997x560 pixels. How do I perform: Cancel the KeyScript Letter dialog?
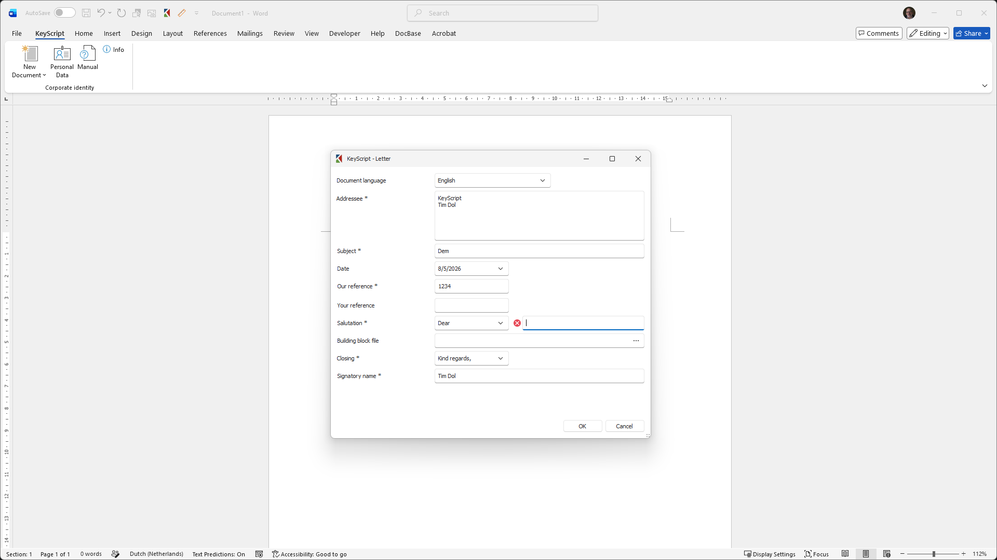[624, 426]
